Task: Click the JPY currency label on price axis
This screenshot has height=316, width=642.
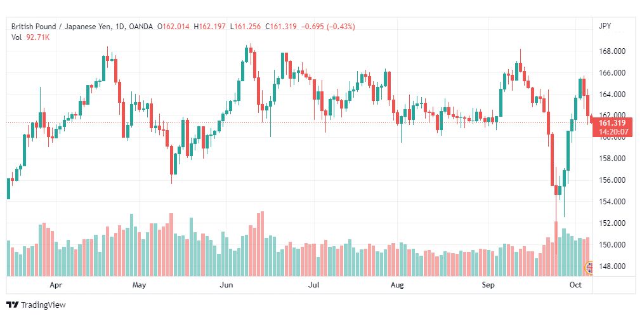Action: coord(605,26)
